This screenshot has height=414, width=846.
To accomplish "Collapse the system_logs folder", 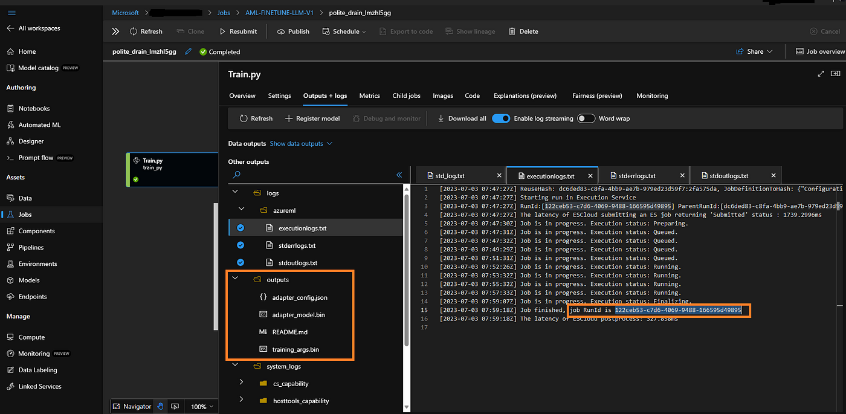I will (234, 365).
